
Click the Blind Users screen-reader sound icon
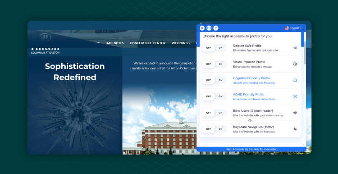pos(295,113)
